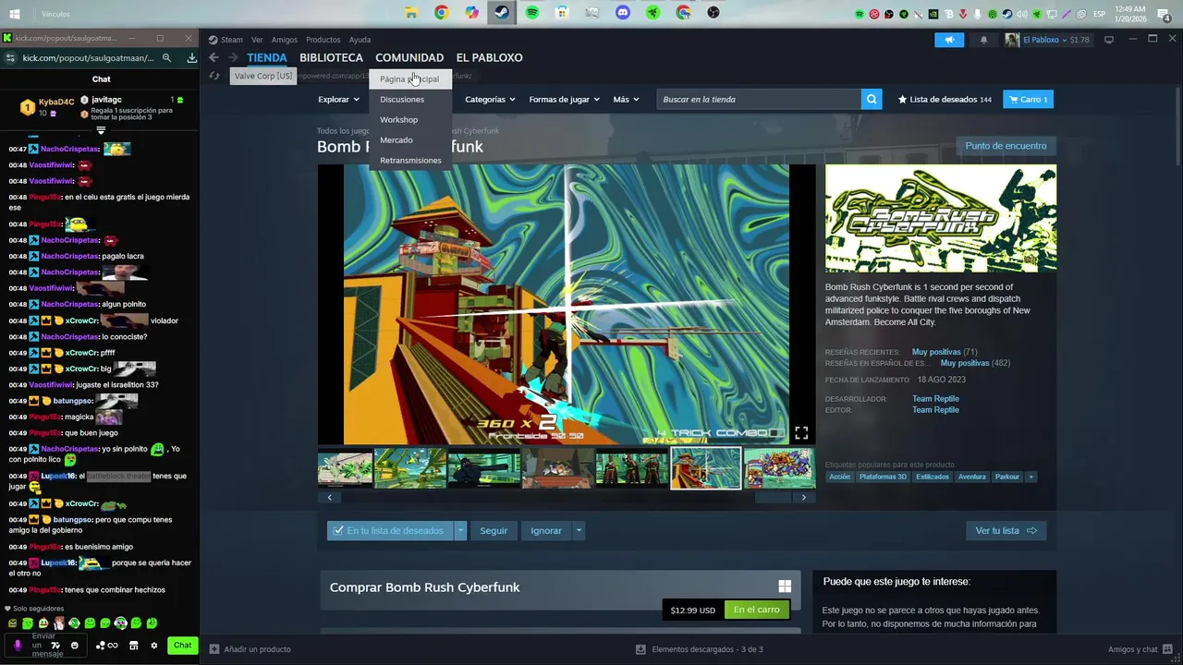Open the Ignorar button dropdown arrow
Screen dimensions: 1183x665
[579, 530]
